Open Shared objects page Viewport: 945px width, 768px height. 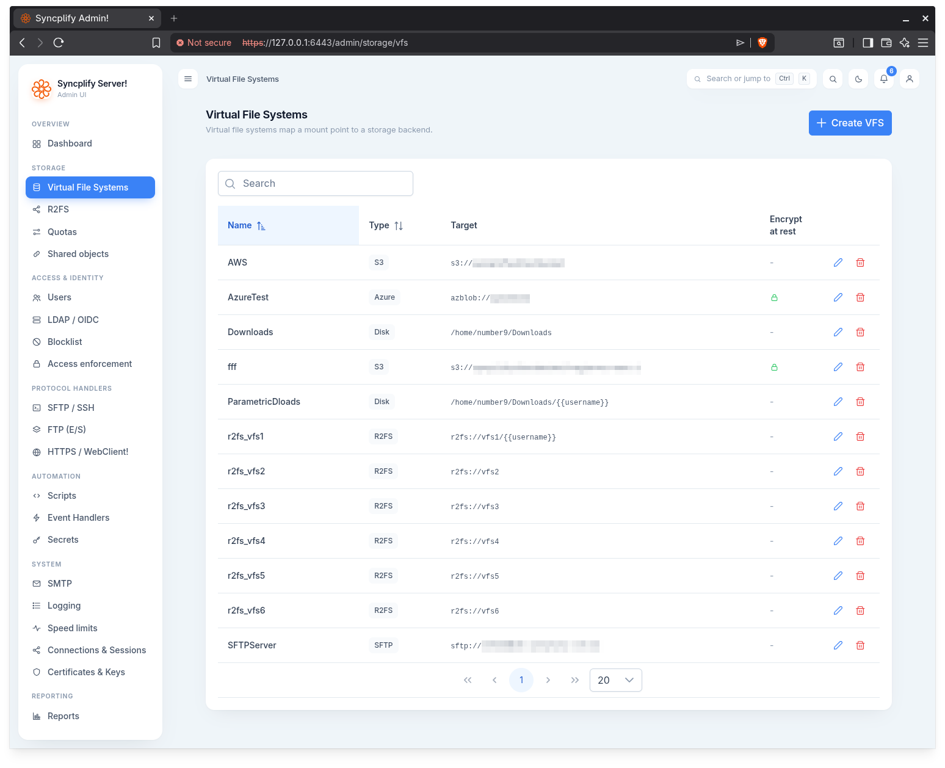pyautogui.click(x=90, y=254)
